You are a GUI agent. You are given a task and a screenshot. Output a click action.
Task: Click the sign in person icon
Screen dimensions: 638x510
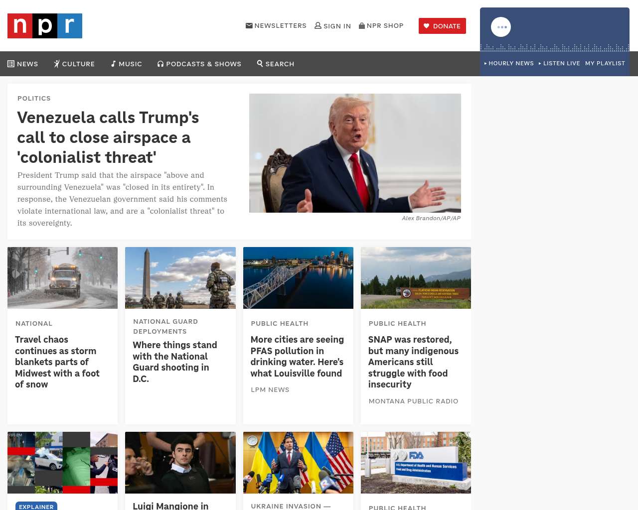318,25
